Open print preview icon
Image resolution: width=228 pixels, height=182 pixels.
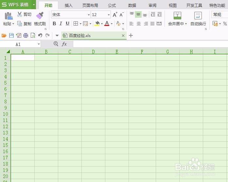tap(33, 35)
